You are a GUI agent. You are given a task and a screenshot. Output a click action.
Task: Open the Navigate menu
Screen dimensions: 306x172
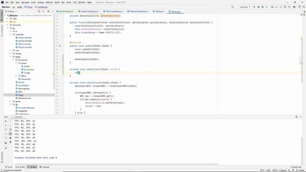coord(25,2)
